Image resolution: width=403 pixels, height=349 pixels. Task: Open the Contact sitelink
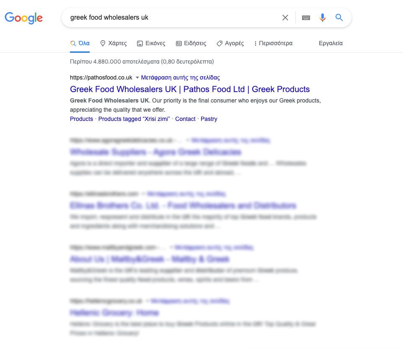click(185, 119)
